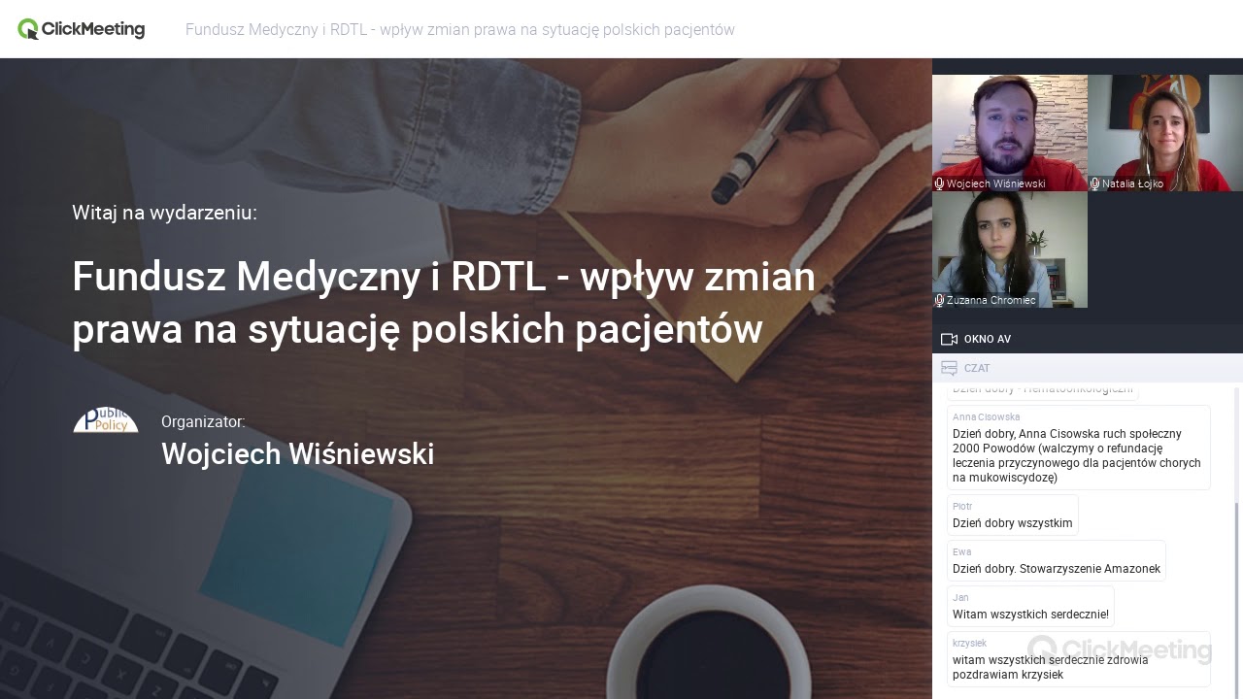Click the 'Organizator:' label
Screen dimensions: 1243x699
pyautogui.click(x=203, y=422)
